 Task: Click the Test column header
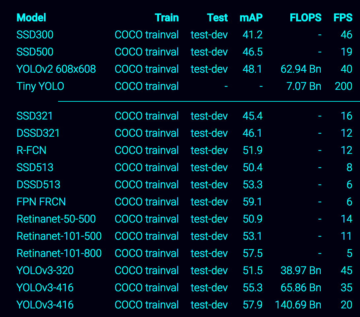217,18
